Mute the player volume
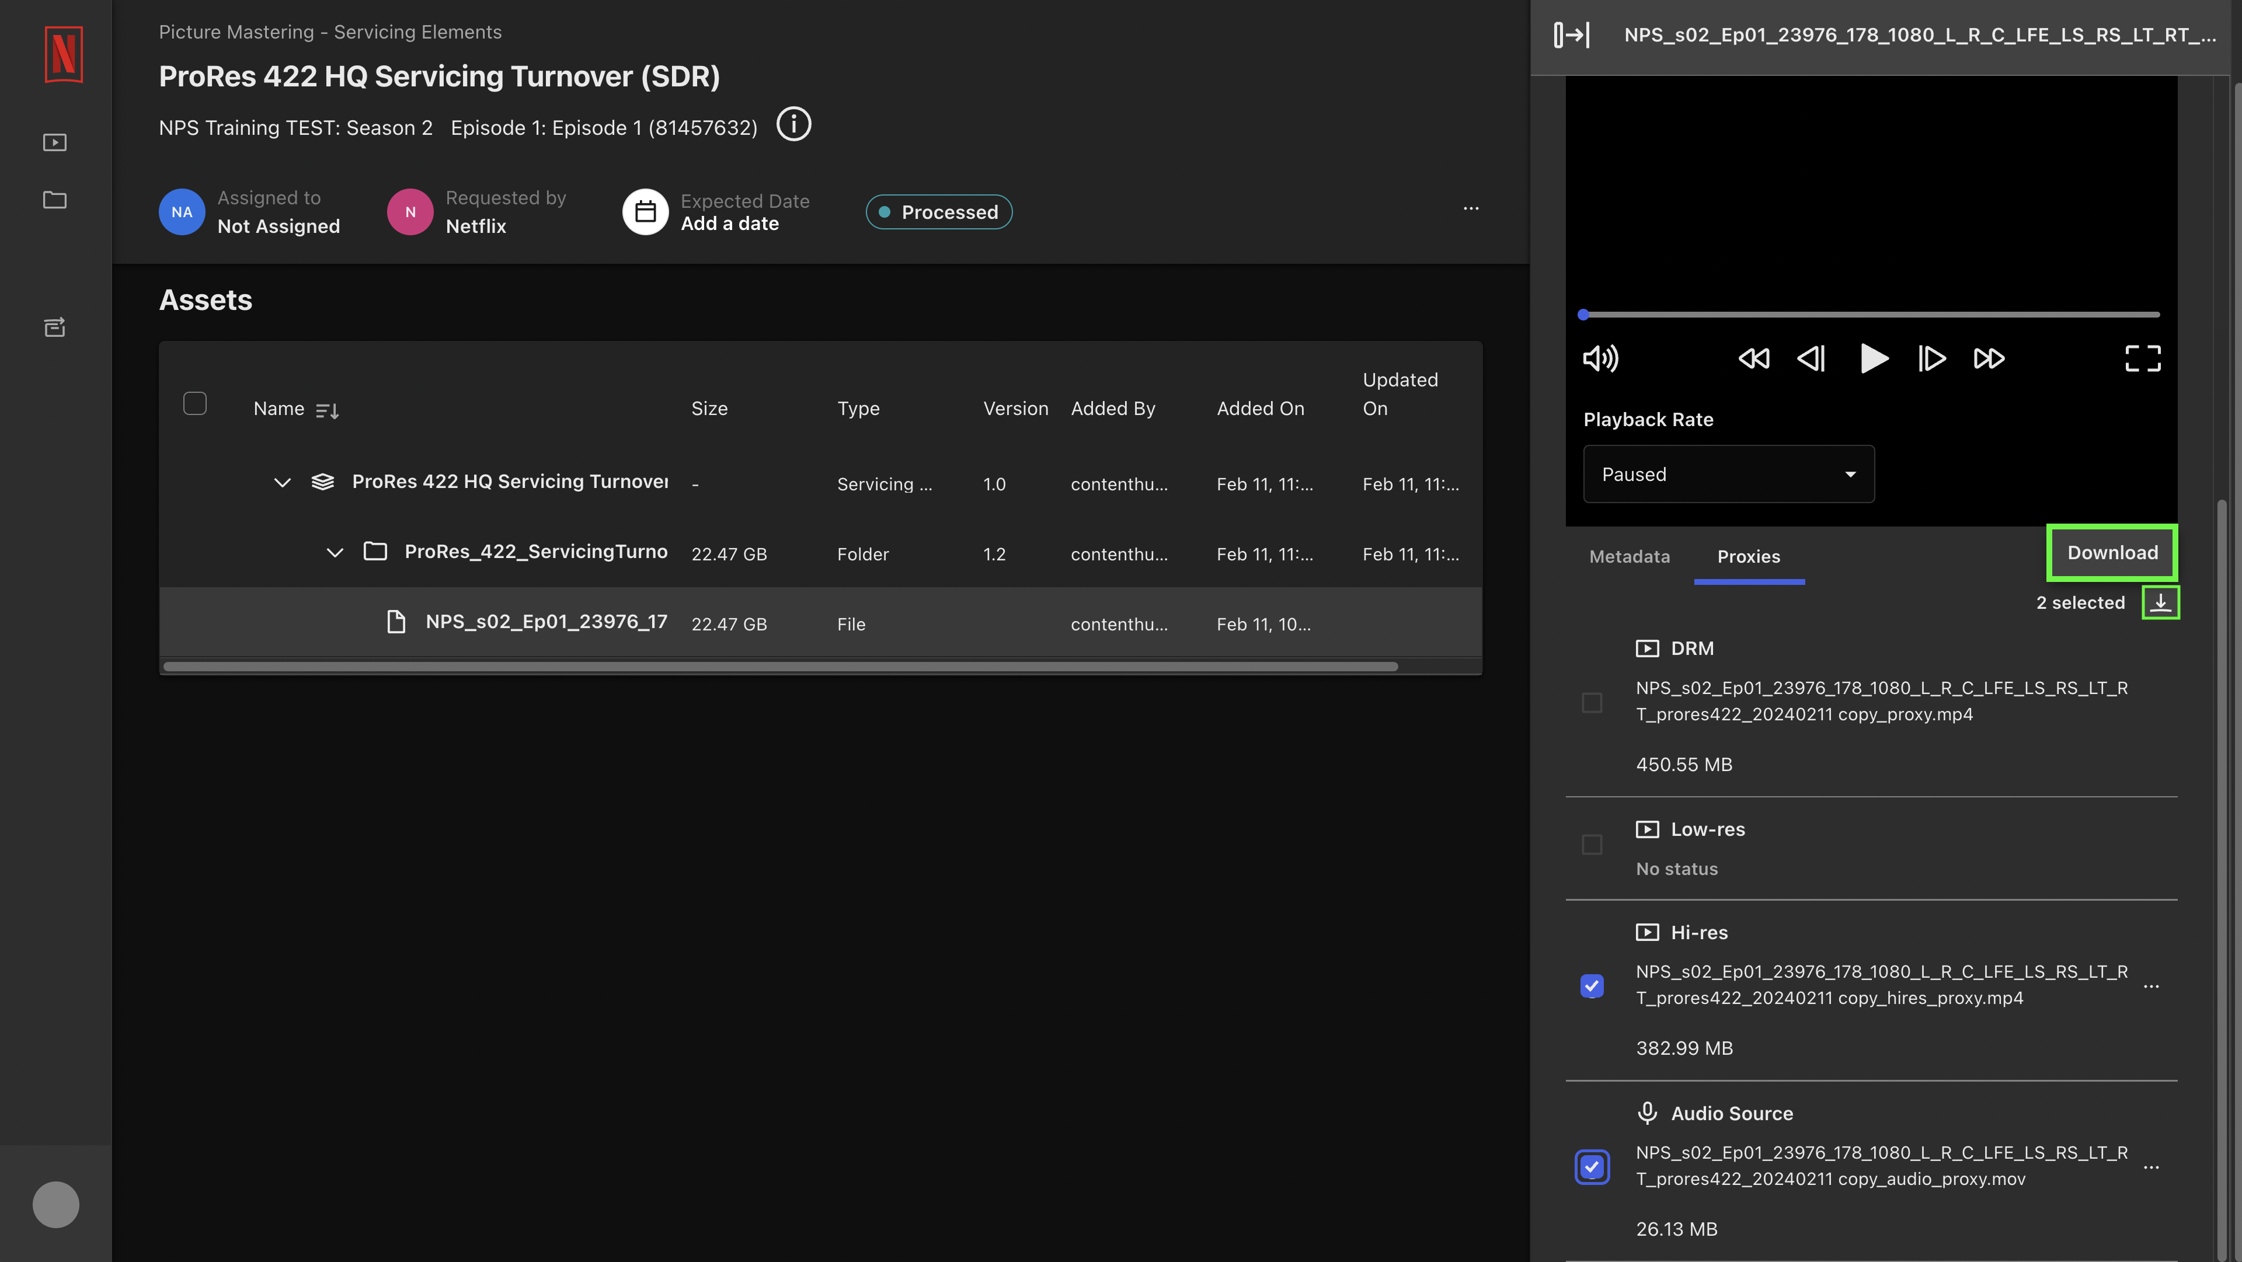The image size is (2242, 1262). (x=1600, y=358)
